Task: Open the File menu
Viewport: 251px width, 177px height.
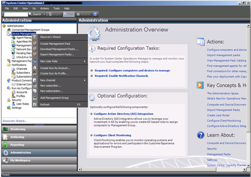Action: pos(7,8)
